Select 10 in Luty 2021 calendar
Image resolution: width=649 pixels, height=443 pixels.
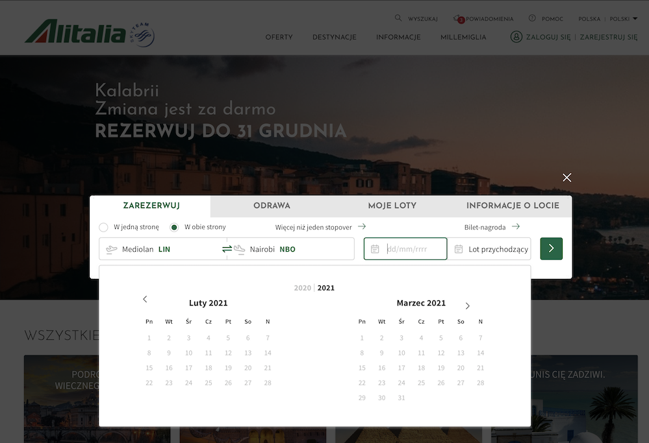189,353
